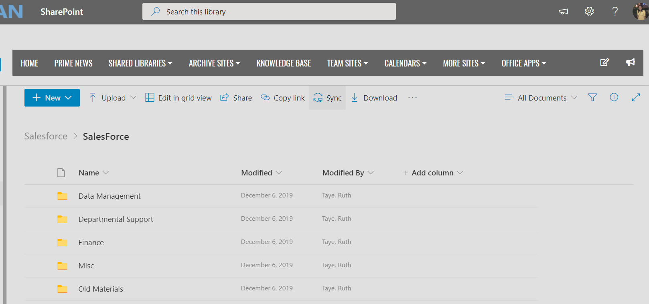Open the user profile picture
This screenshot has width=649, height=304.
[640, 12]
